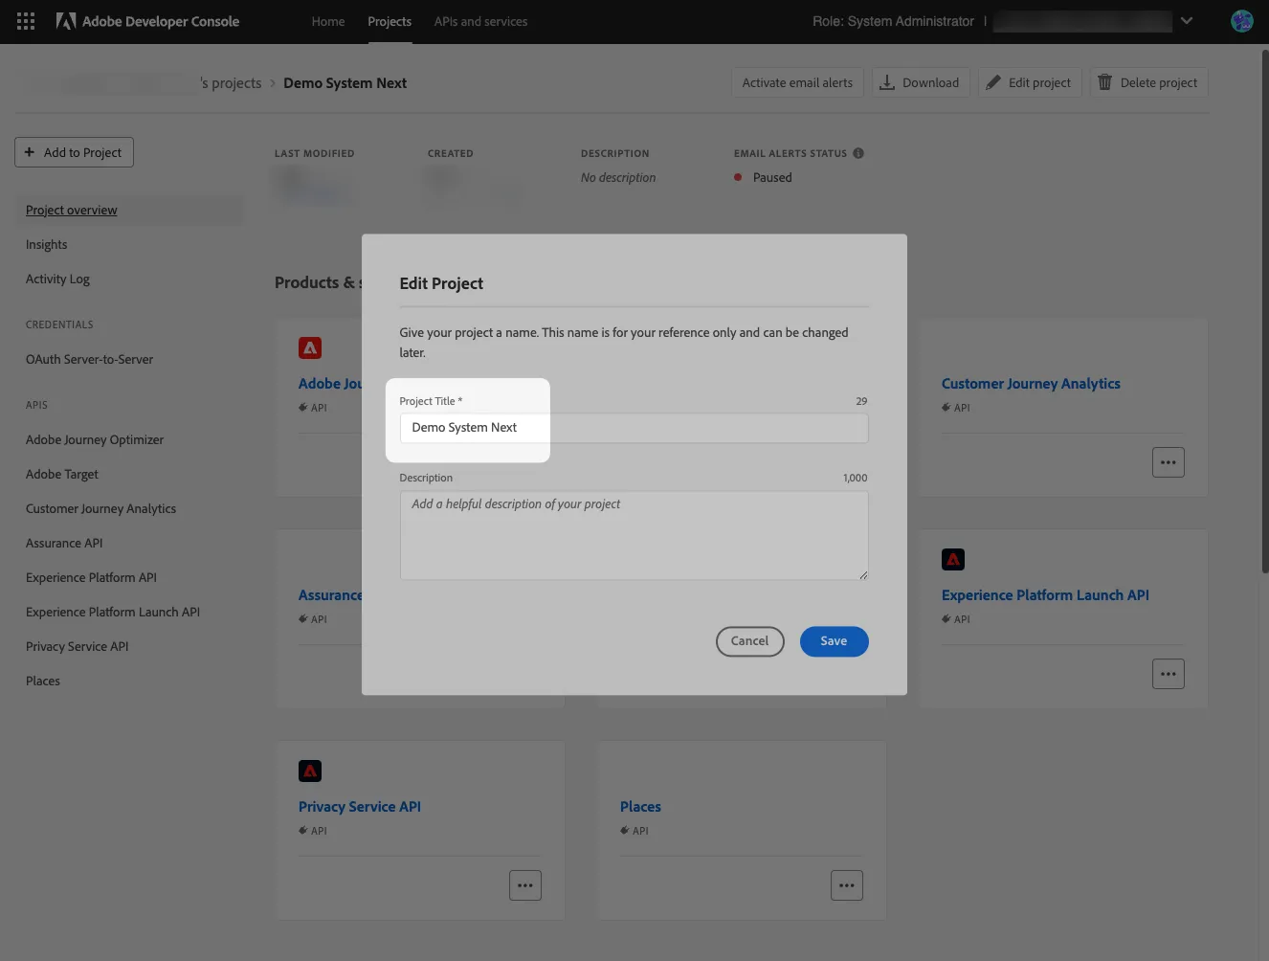Select Experience Platform API in the sidebar
The height and width of the screenshot is (961, 1269).
click(91, 578)
